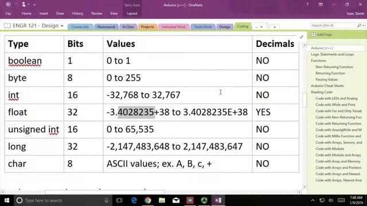Click the Cortana microphone icon
This screenshot has height=206, width=367.
coord(106,200)
